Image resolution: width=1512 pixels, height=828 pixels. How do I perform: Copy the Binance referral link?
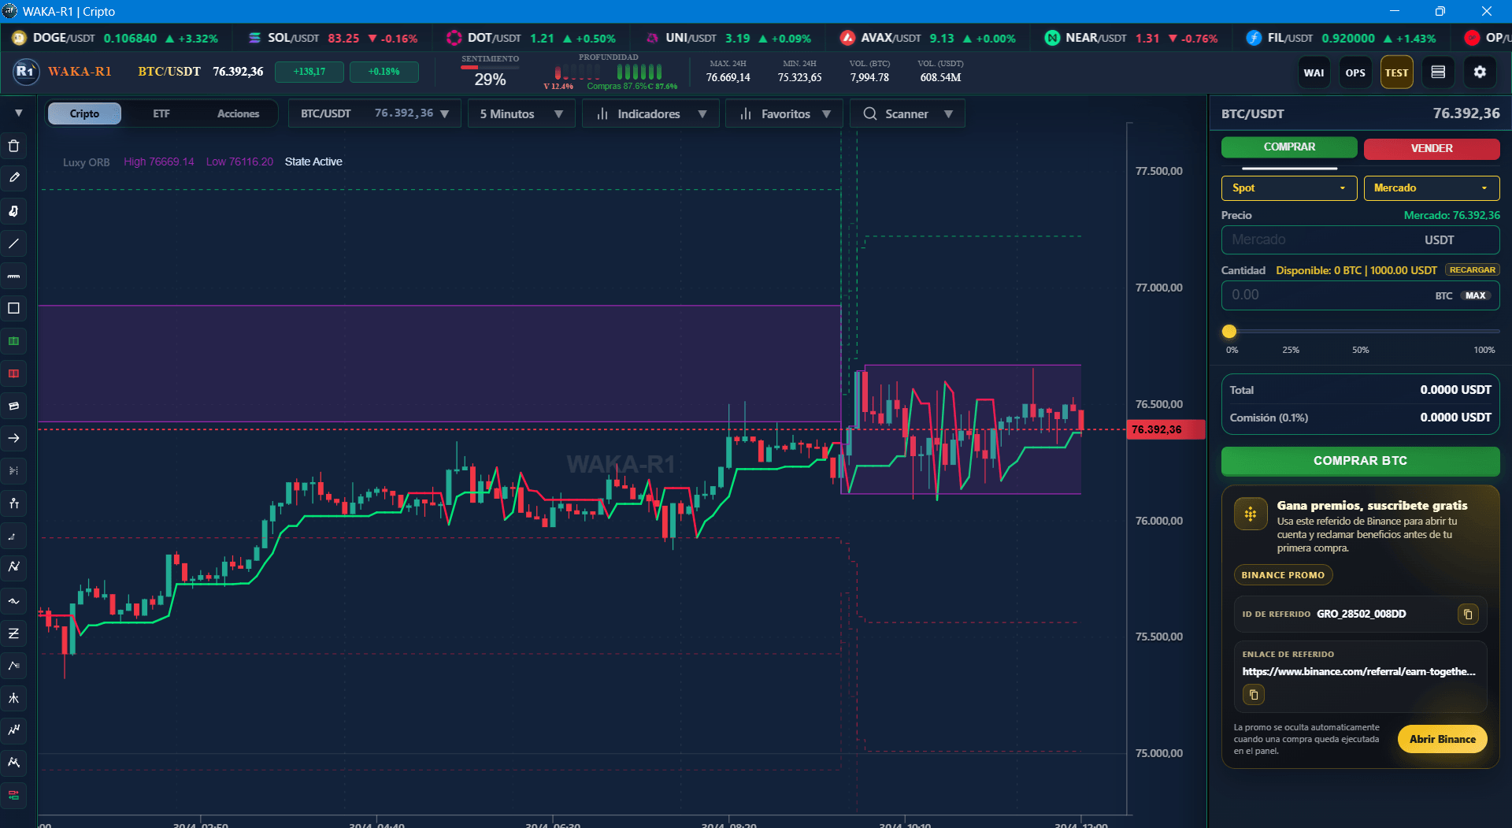click(x=1254, y=695)
